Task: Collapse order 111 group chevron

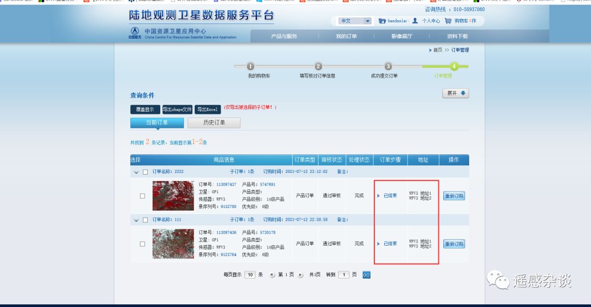Action: [136, 220]
